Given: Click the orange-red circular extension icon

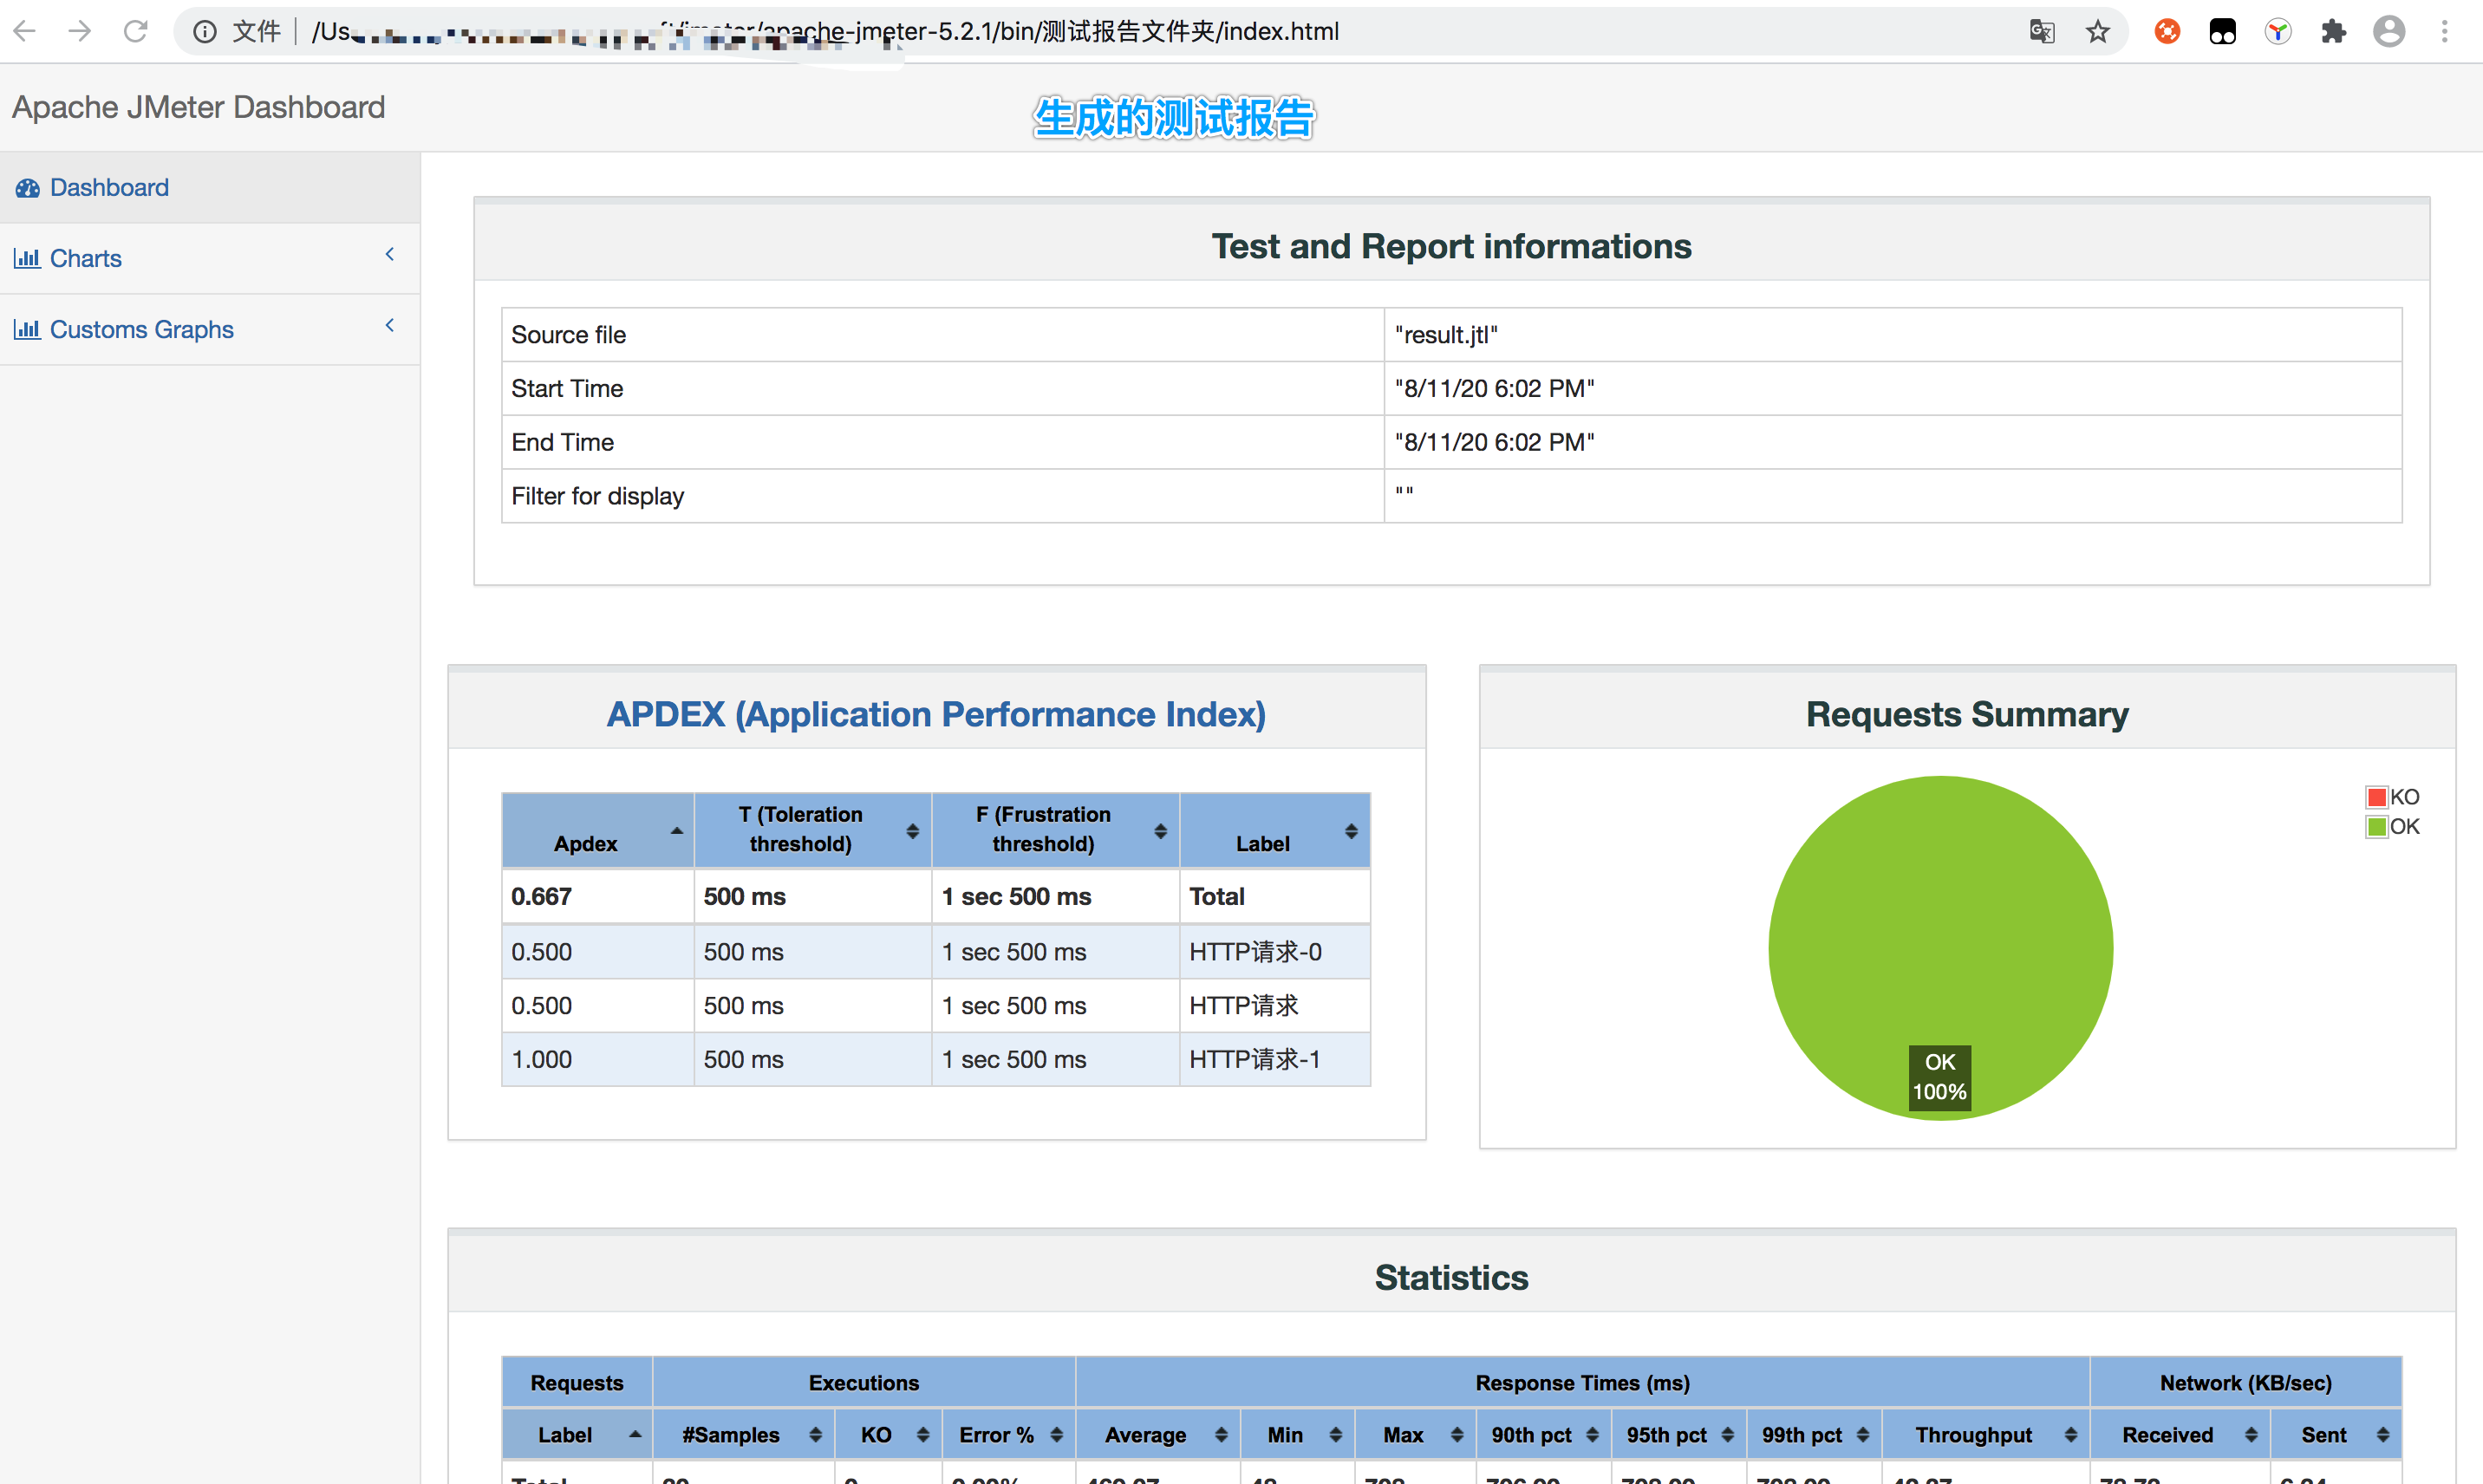Looking at the screenshot, I should [x=2167, y=32].
